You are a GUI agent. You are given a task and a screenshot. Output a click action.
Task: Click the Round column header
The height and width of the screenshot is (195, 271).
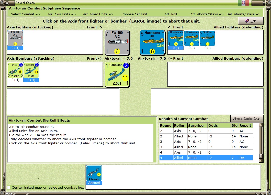166,125
